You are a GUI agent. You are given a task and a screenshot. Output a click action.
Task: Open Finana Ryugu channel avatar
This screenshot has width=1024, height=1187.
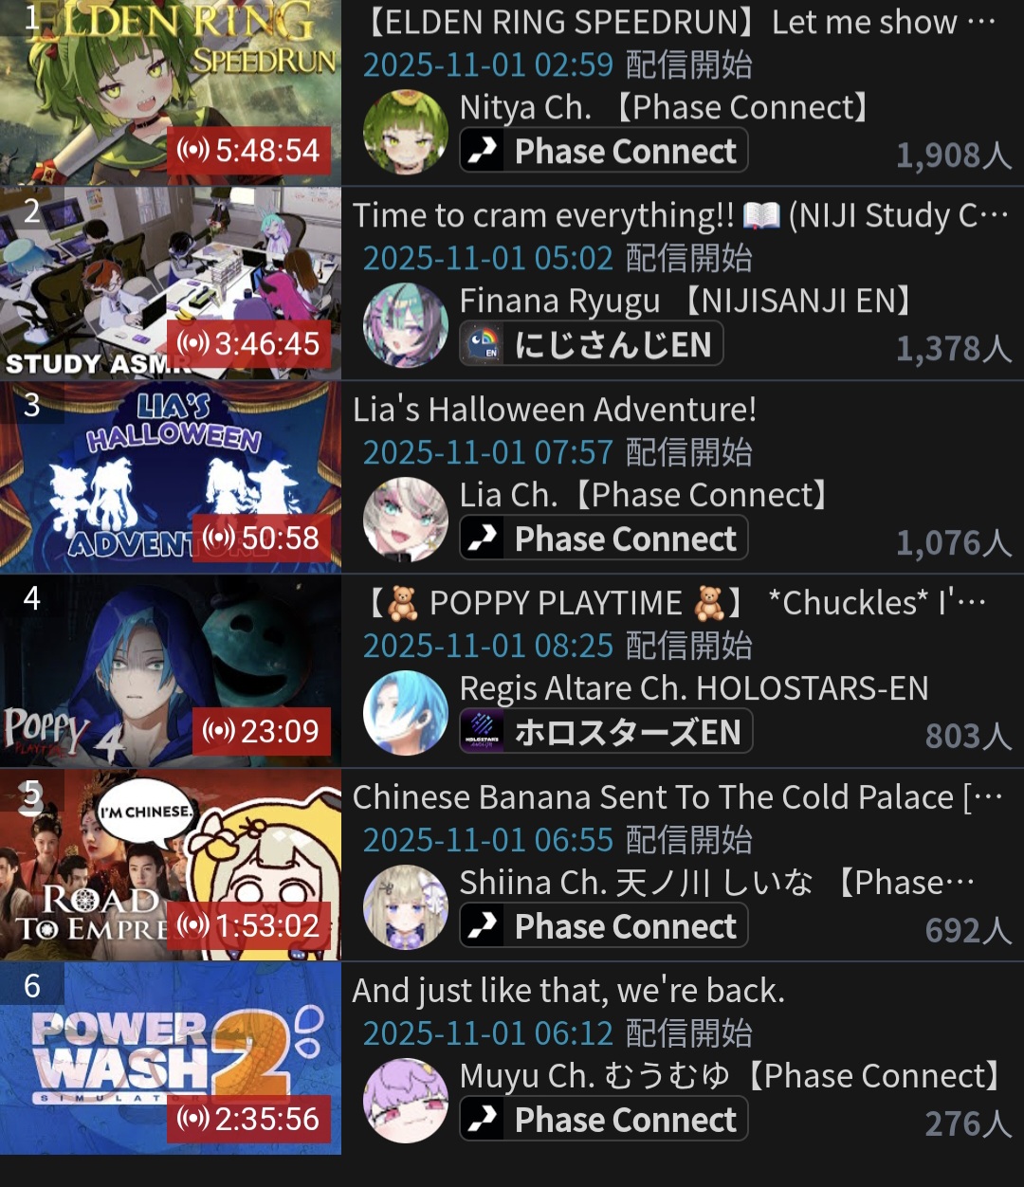(x=406, y=325)
